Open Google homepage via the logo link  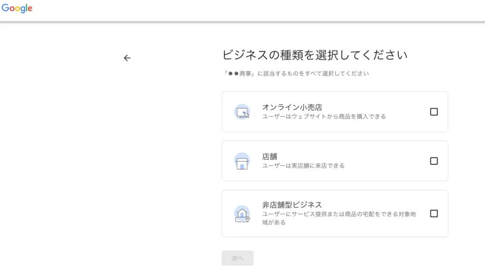17,8
